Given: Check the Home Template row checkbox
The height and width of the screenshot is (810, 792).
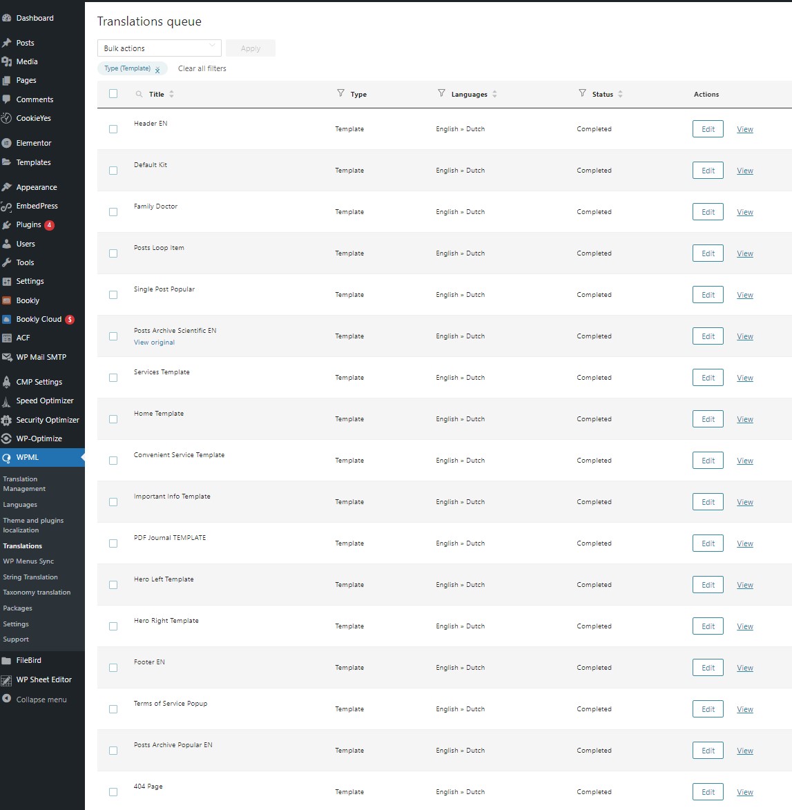Looking at the screenshot, I should [x=113, y=419].
